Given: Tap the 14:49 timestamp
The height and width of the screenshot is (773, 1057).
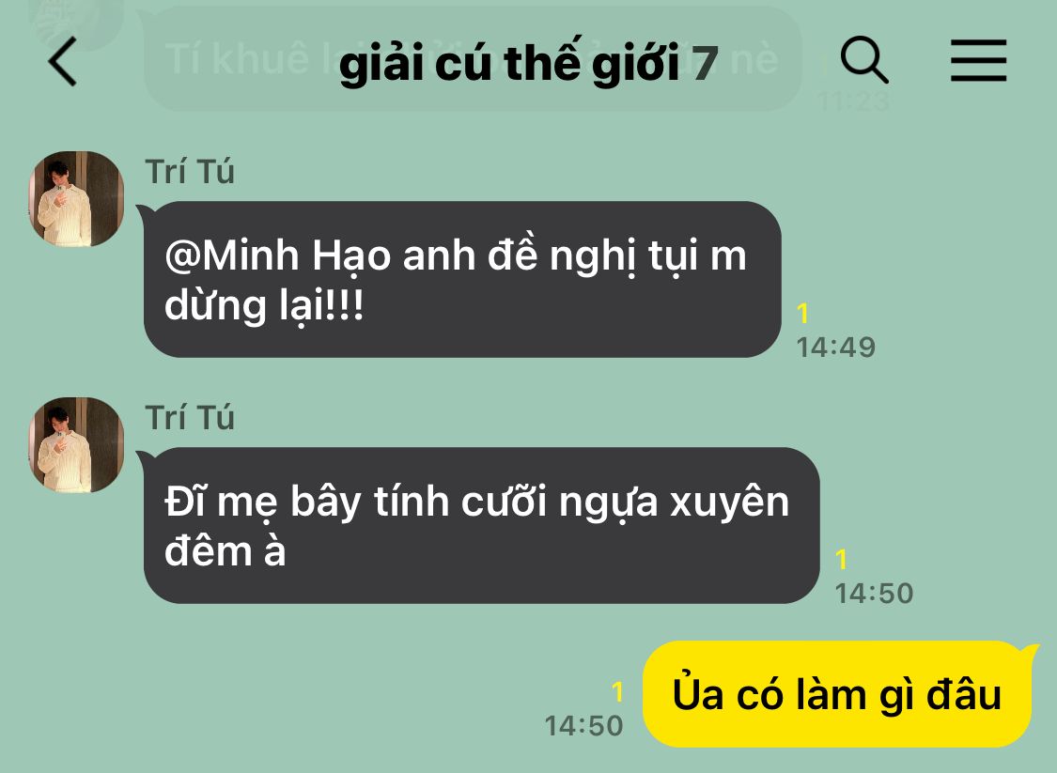Looking at the screenshot, I should (836, 348).
